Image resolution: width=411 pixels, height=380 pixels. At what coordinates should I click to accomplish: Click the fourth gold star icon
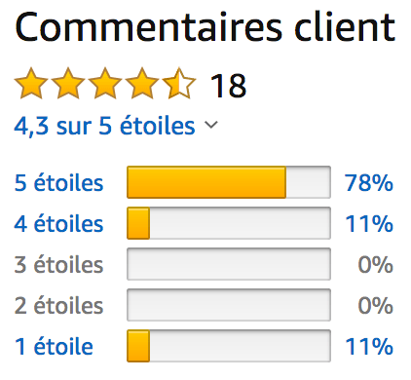142,84
